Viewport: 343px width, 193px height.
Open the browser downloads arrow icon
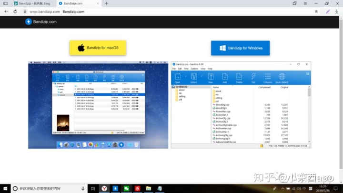pos(337,11)
